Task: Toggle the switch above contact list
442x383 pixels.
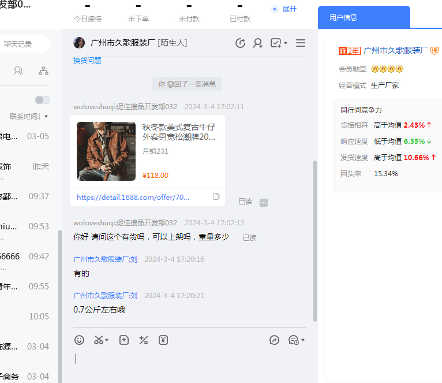Action: 43,100
